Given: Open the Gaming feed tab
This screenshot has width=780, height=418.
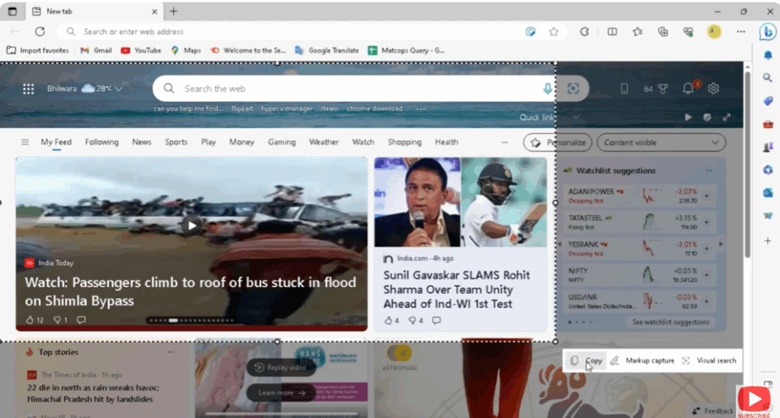Looking at the screenshot, I should [x=281, y=142].
